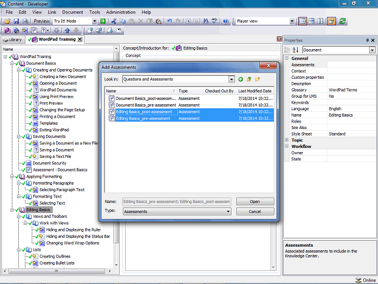Click the blue Help question mark icon
This screenshot has height=284, width=378.
coord(226,21)
